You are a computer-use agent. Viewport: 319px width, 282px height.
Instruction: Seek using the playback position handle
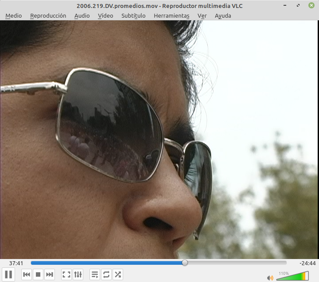pyautogui.click(x=185, y=263)
